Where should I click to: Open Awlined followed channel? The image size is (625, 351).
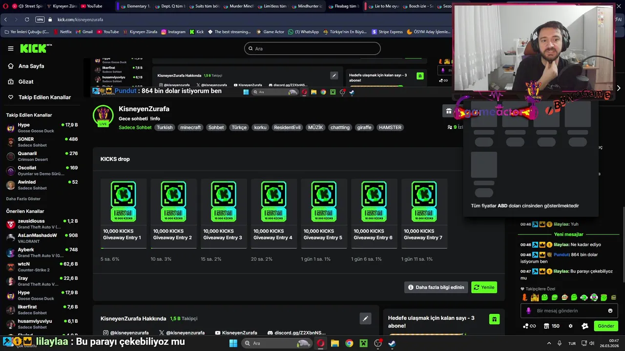pos(42,184)
